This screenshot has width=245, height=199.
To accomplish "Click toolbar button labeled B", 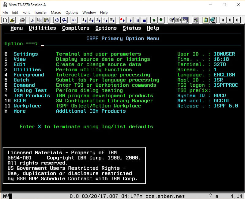I will tap(230, 20).
